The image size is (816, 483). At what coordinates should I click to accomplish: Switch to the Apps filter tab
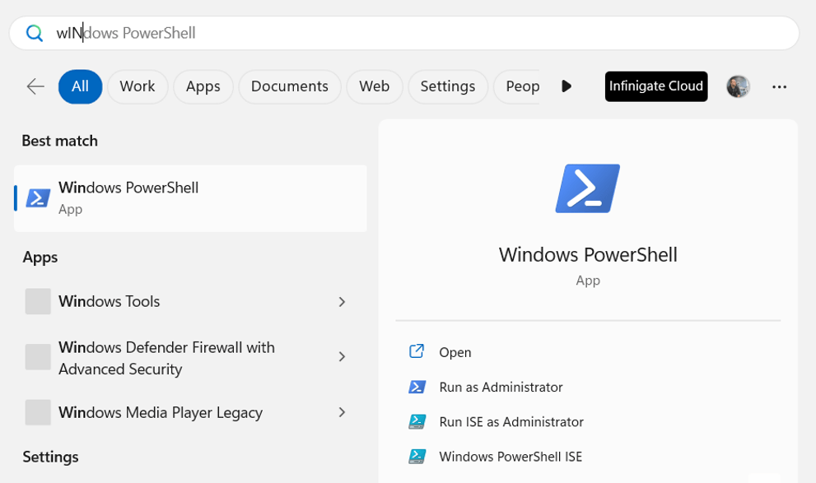tap(203, 86)
